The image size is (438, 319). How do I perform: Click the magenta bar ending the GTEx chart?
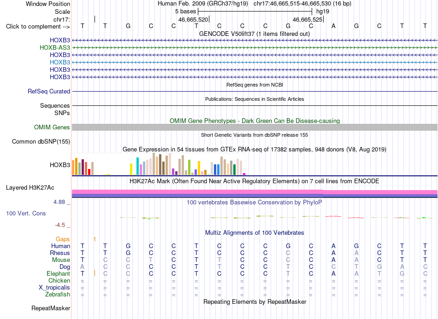point(244,174)
